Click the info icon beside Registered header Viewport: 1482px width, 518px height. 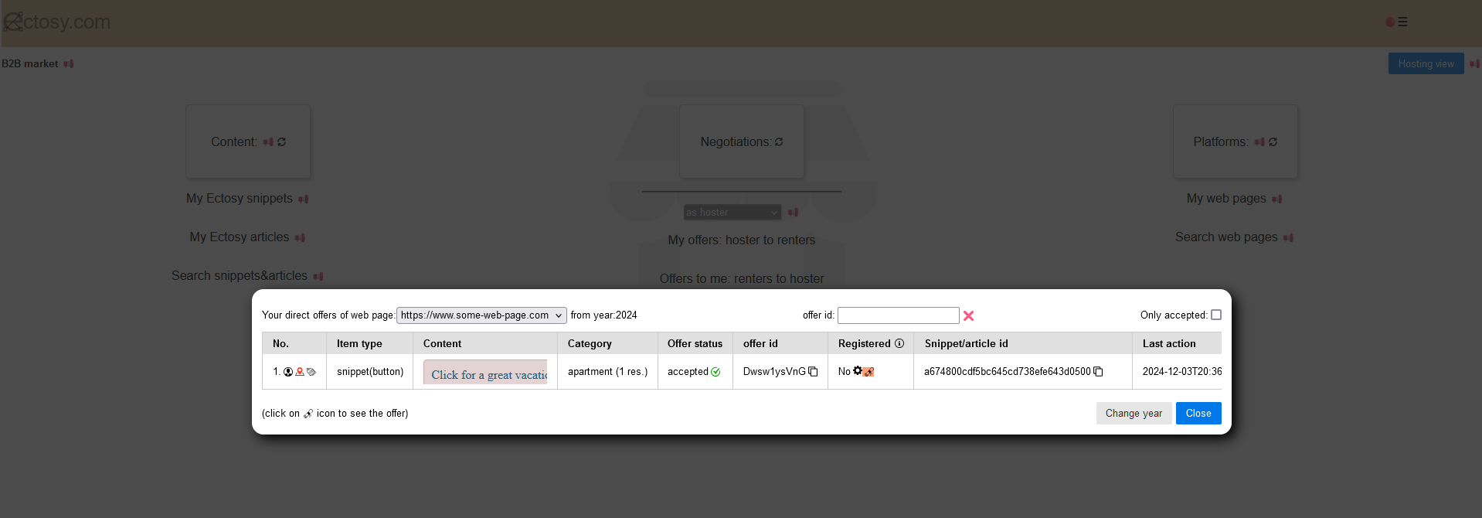899,343
